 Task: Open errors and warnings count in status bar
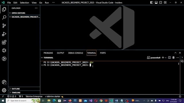pos(11,96)
